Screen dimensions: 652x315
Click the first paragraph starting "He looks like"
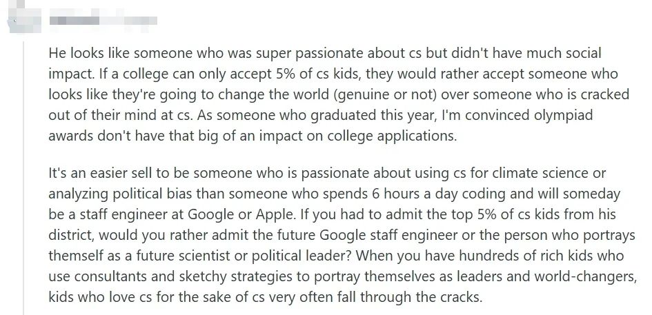click(x=339, y=94)
